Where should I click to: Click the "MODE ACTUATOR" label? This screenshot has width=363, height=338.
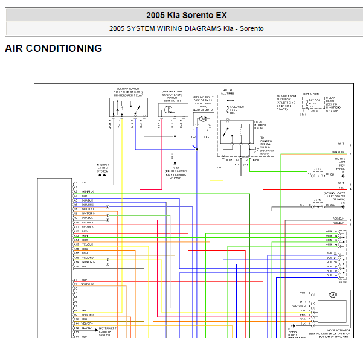(338, 330)
